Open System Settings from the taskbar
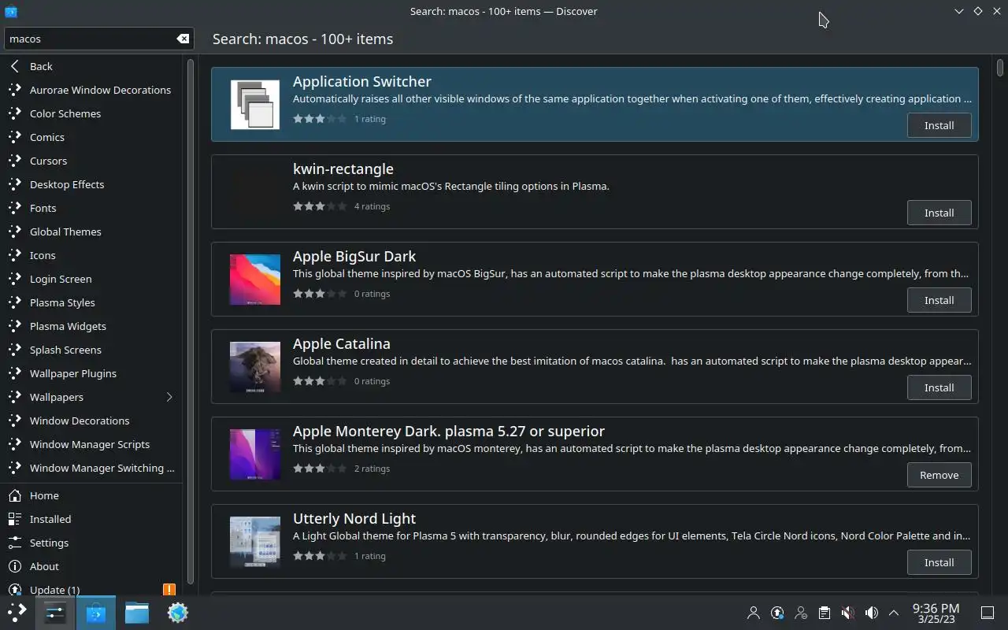 pos(55,613)
